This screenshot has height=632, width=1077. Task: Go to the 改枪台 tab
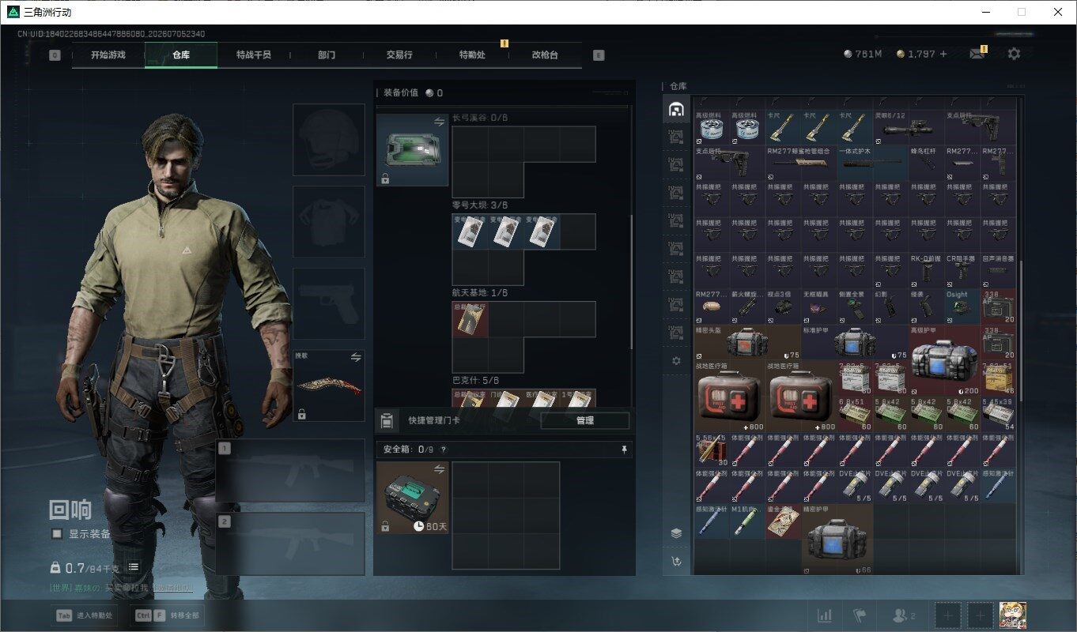click(x=545, y=55)
